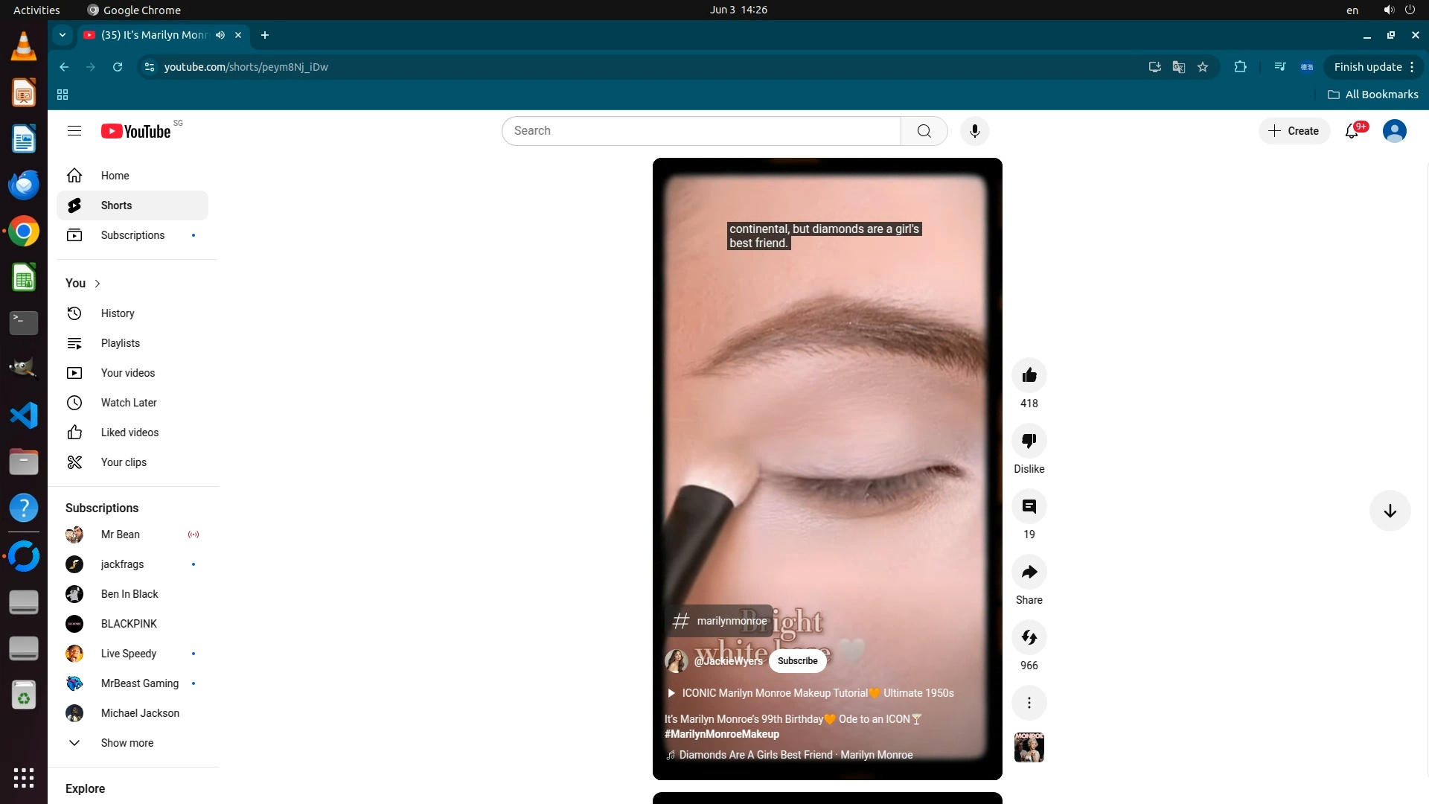The width and height of the screenshot is (1429, 804).
Task: Click the Dislike thumbs-down icon
Action: click(x=1029, y=441)
